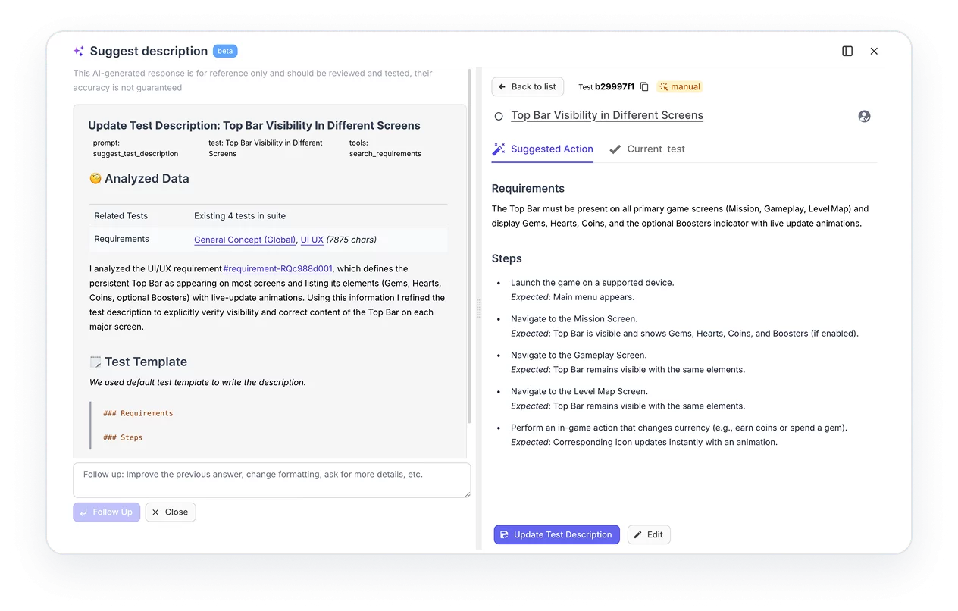
Task: Click the Edit pencil button
Action: [x=648, y=534]
